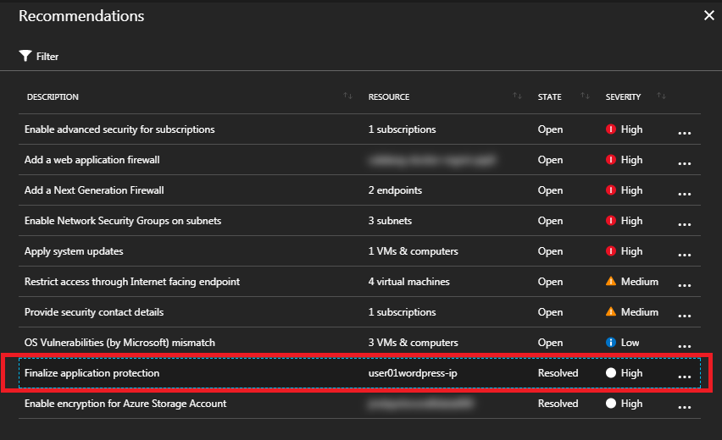
Task: Open Enable encryption for Azure Storage Account
Action: (125, 404)
